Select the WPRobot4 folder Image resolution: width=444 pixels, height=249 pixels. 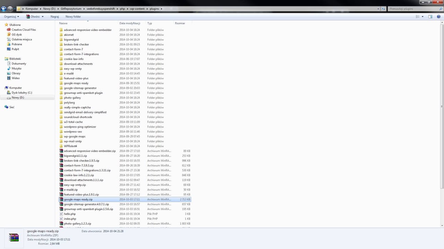point(70,146)
